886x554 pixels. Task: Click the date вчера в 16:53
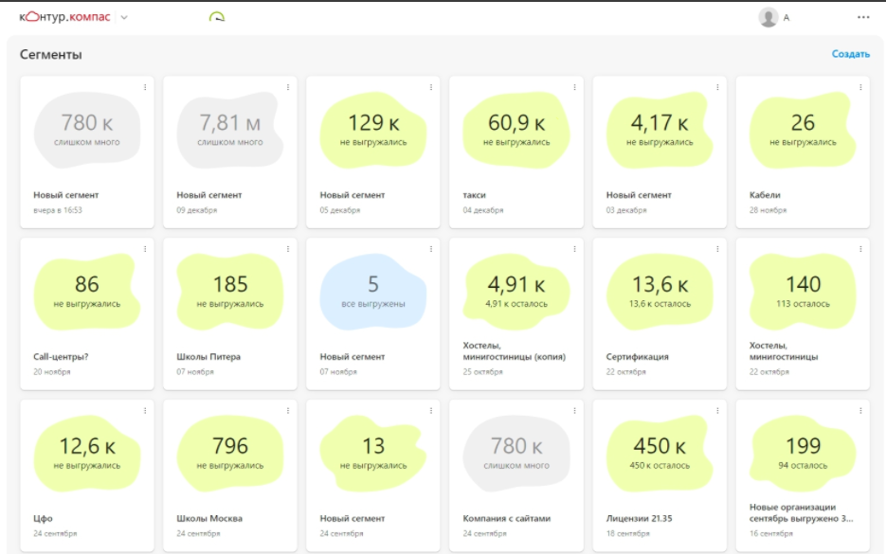(x=58, y=210)
